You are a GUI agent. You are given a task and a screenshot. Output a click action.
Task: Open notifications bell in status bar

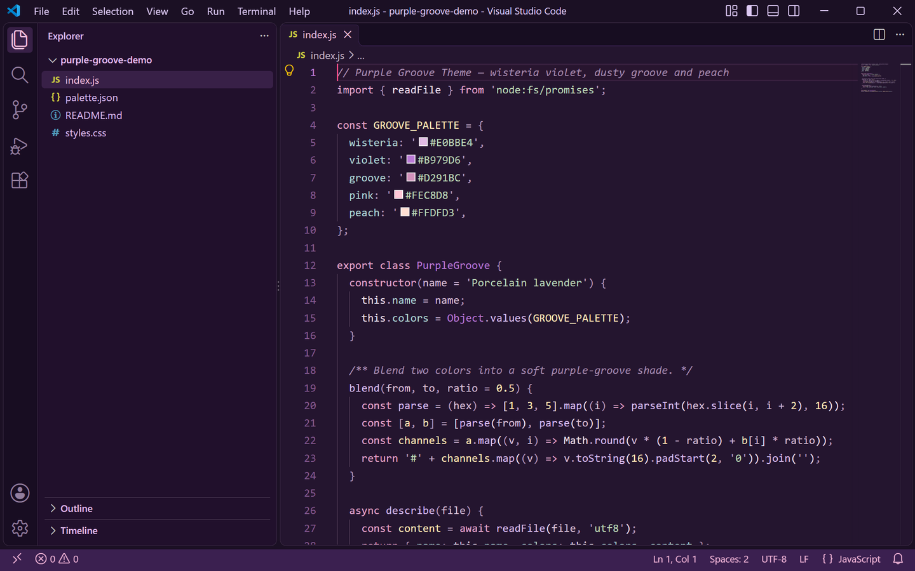(898, 559)
